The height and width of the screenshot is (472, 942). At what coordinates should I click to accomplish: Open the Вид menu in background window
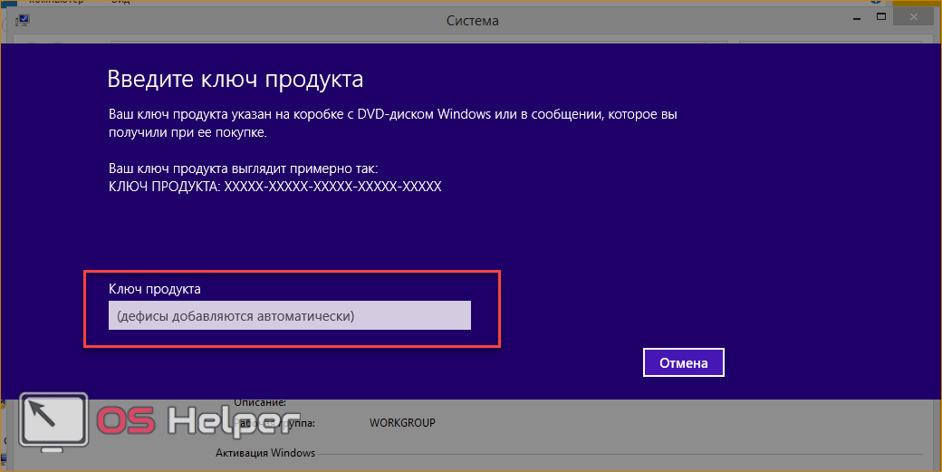122,3
